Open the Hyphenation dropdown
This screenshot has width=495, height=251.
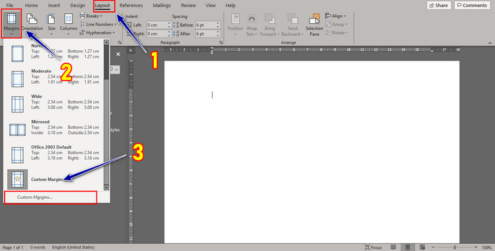97,32
